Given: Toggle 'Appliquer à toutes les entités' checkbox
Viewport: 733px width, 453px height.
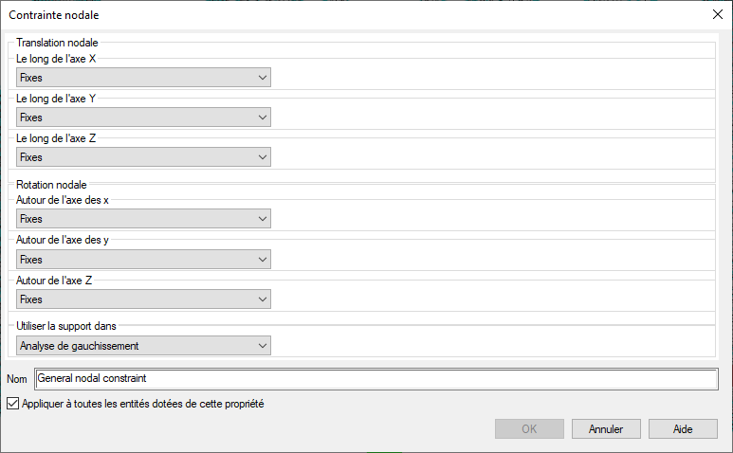Looking at the screenshot, I should pyautogui.click(x=12, y=404).
